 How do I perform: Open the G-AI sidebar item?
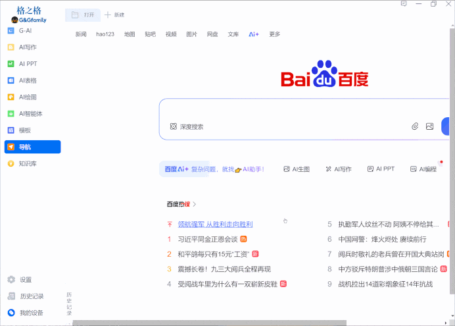click(x=25, y=30)
